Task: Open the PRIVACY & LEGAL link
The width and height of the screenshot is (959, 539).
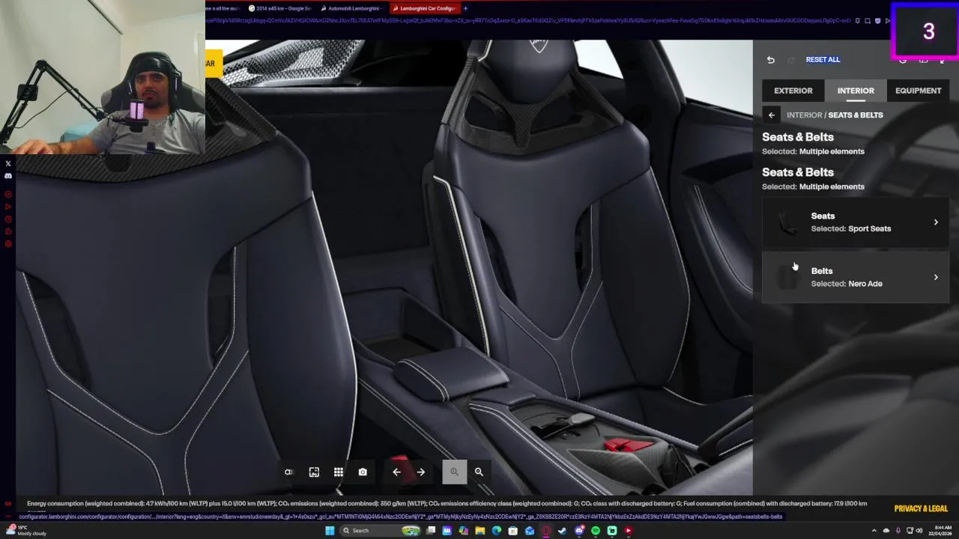Action: [x=921, y=508]
